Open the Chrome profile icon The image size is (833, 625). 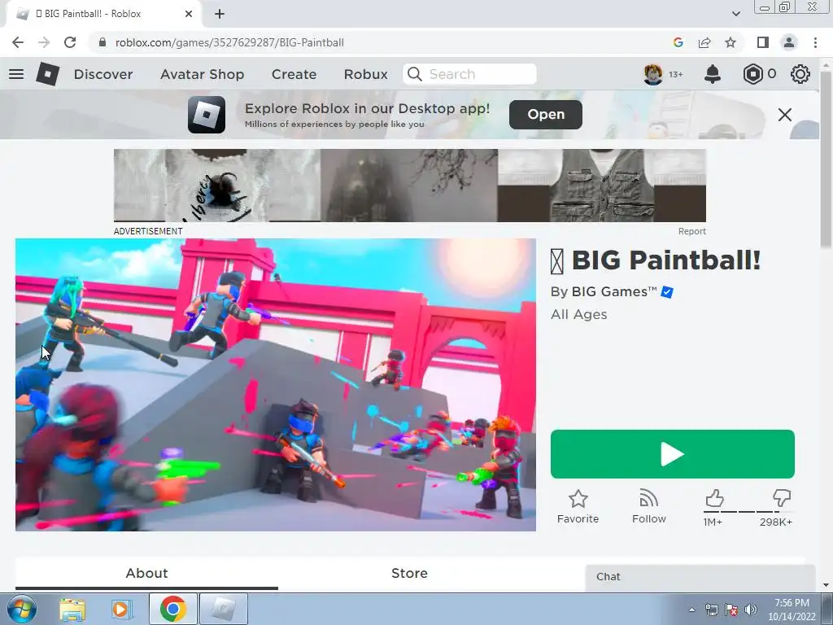pyautogui.click(x=789, y=42)
